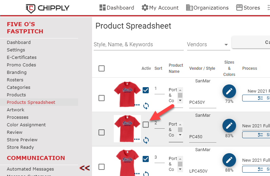
Task: Open Color Assignment in the sidebar
Action: click(26, 125)
